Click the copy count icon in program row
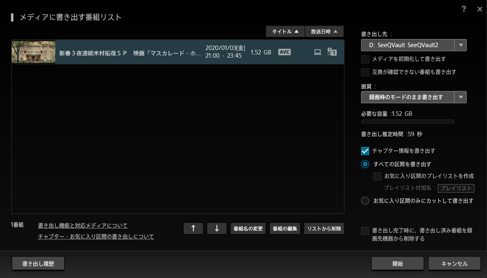Image resolution: width=487 pixels, height=278 pixels. [x=332, y=52]
